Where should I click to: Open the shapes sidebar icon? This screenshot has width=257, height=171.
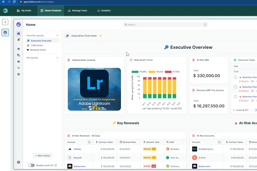[x=19, y=55]
